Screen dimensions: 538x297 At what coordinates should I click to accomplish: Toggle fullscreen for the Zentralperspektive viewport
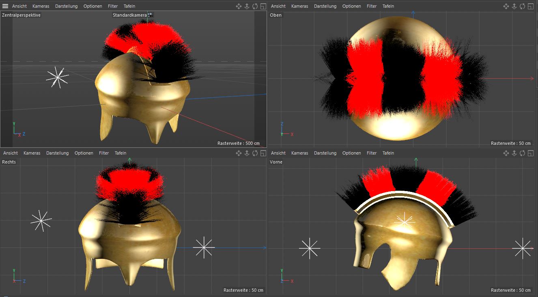coord(263,6)
